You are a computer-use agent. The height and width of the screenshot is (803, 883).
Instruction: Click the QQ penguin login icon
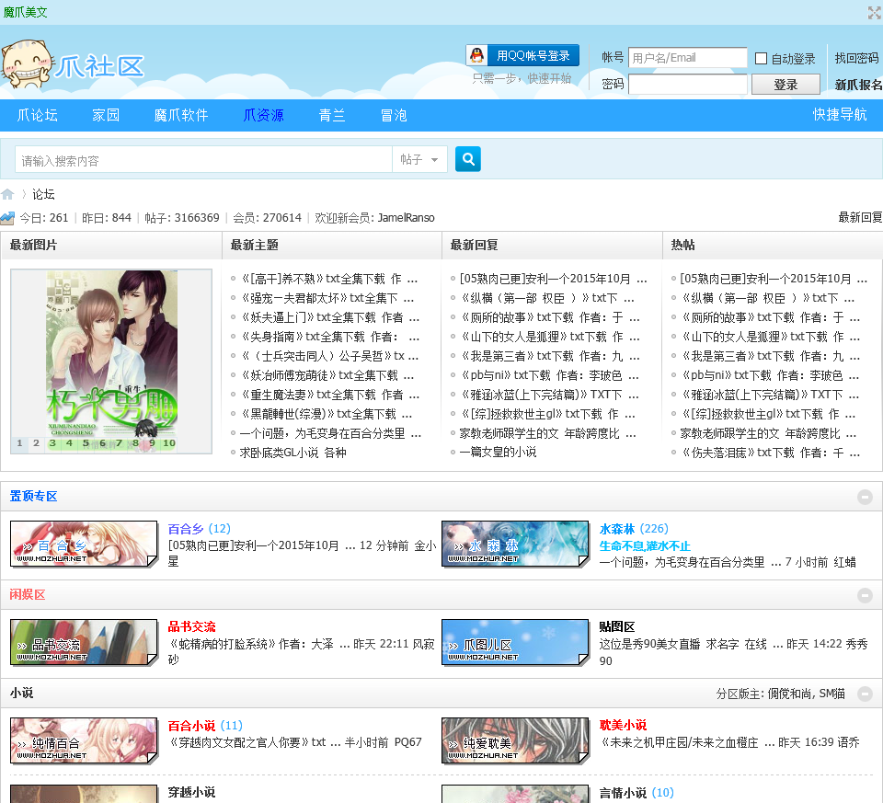[476, 55]
